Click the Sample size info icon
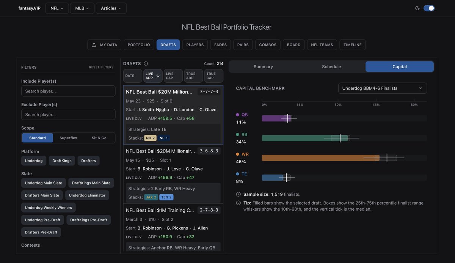Screen dimensions: 455x263 (238, 194)
